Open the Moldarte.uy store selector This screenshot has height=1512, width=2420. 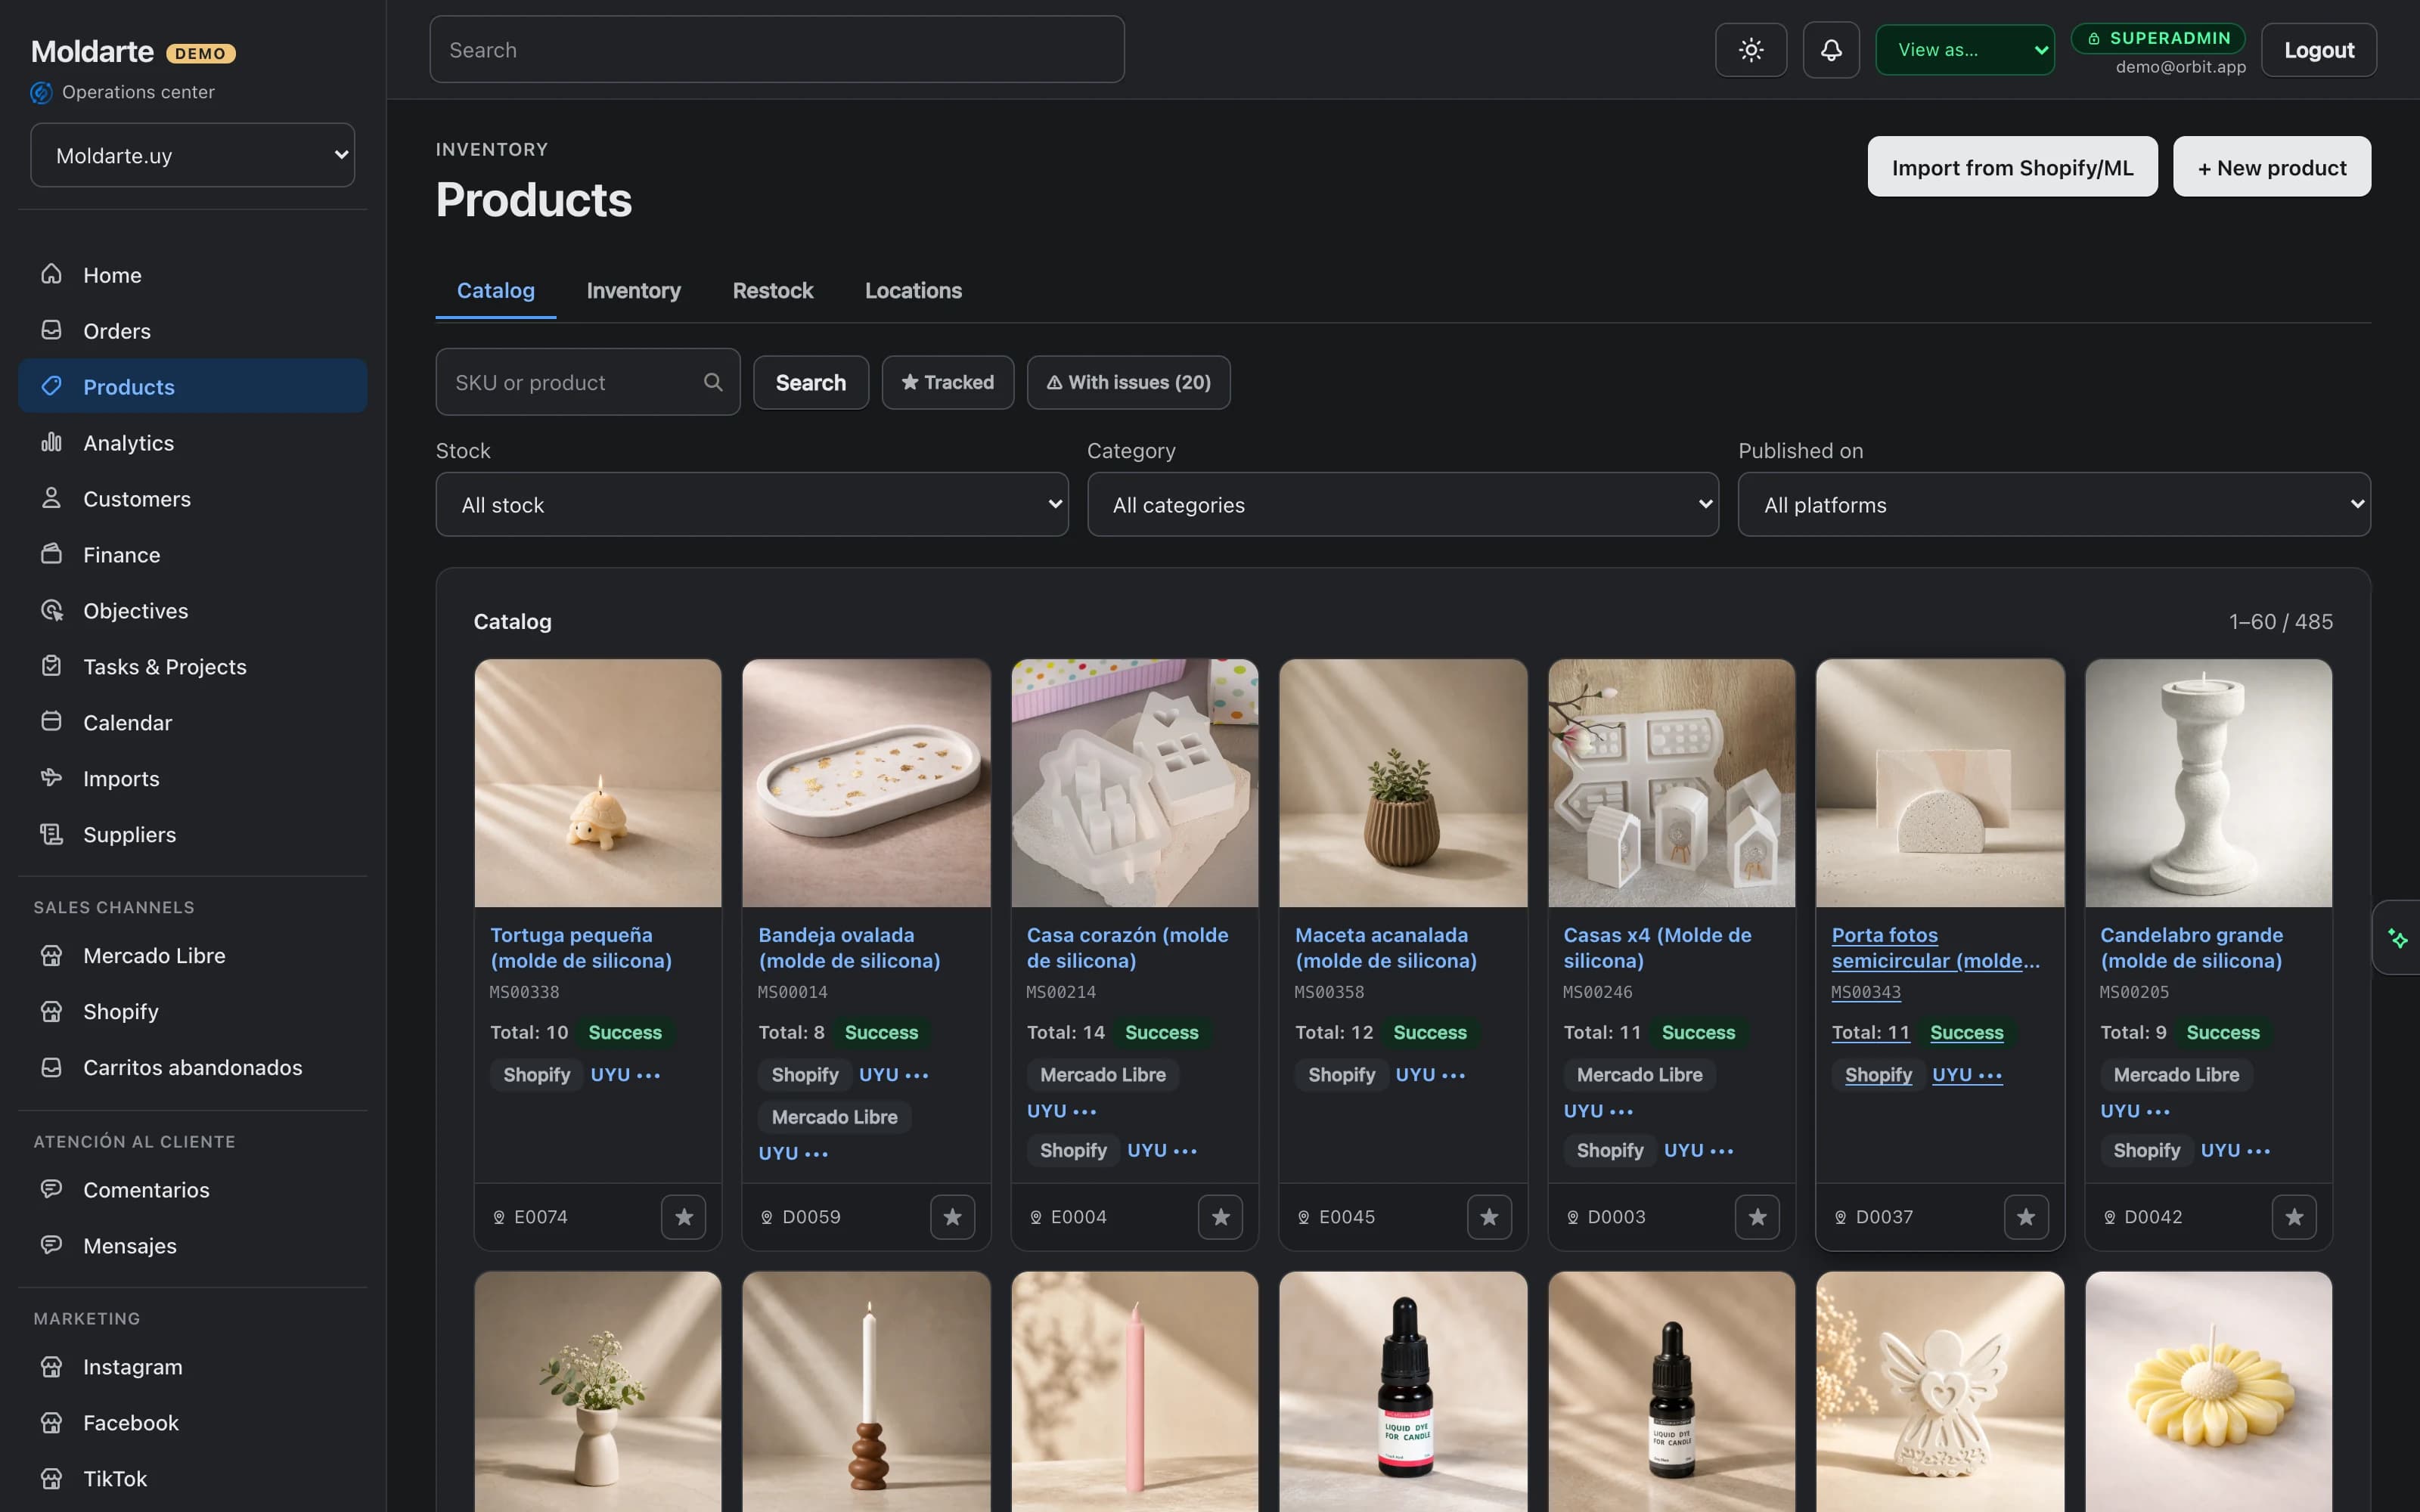(x=193, y=155)
